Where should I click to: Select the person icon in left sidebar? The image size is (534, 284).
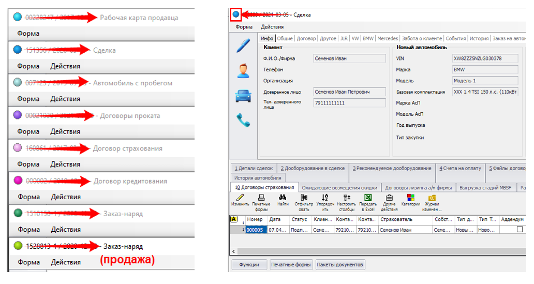click(243, 71)
